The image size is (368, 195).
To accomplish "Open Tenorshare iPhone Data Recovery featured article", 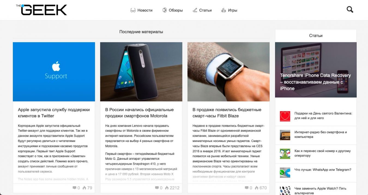I will coord(315,82).
